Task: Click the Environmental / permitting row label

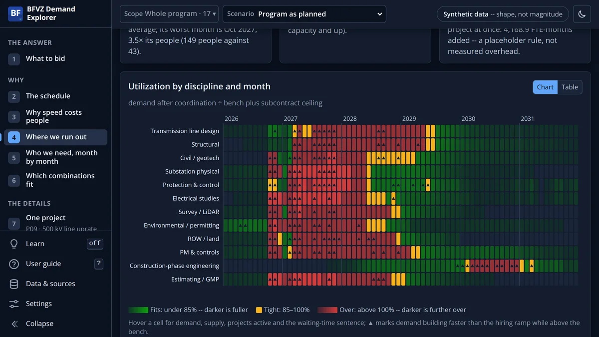Action: tap(181, 226)
